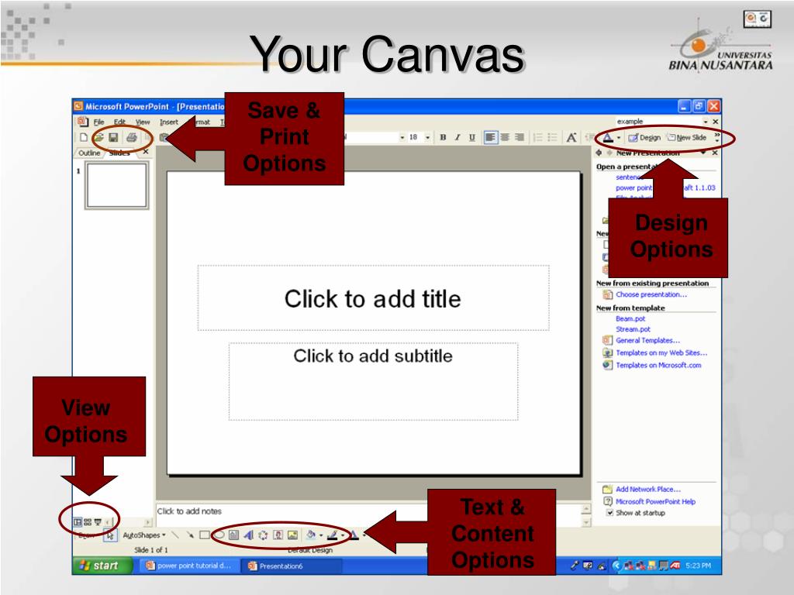Save the presentation with the floppy disk icon
This screenshot has height=595, width=794.
tap(113, 137)
